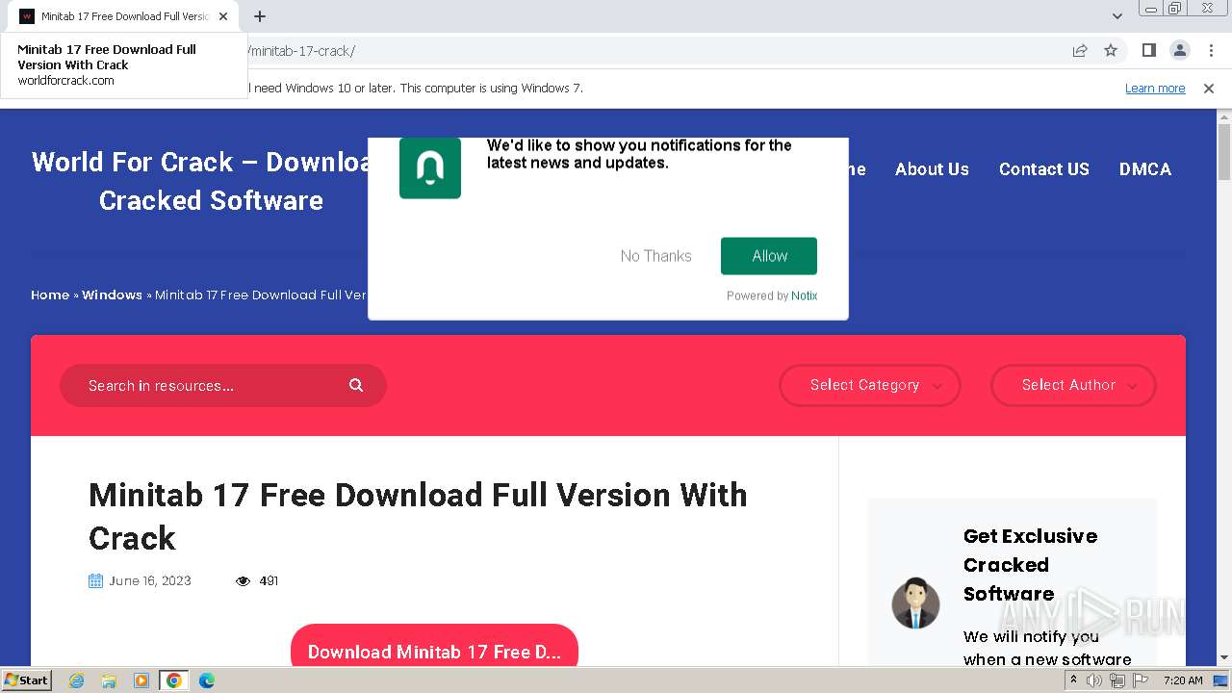
Task: Click the volume speaker tray icon
Action: [1094, 680]
